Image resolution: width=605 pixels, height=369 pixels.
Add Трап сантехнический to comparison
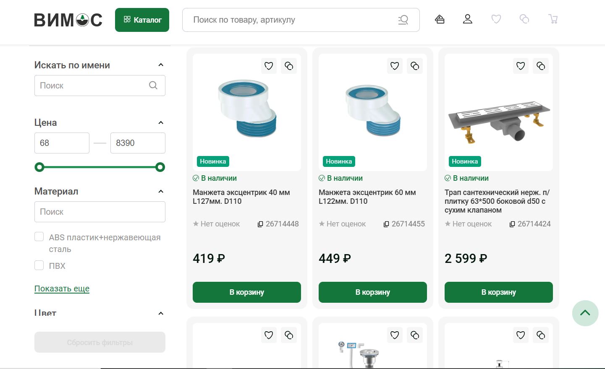[x=541, y=66]
